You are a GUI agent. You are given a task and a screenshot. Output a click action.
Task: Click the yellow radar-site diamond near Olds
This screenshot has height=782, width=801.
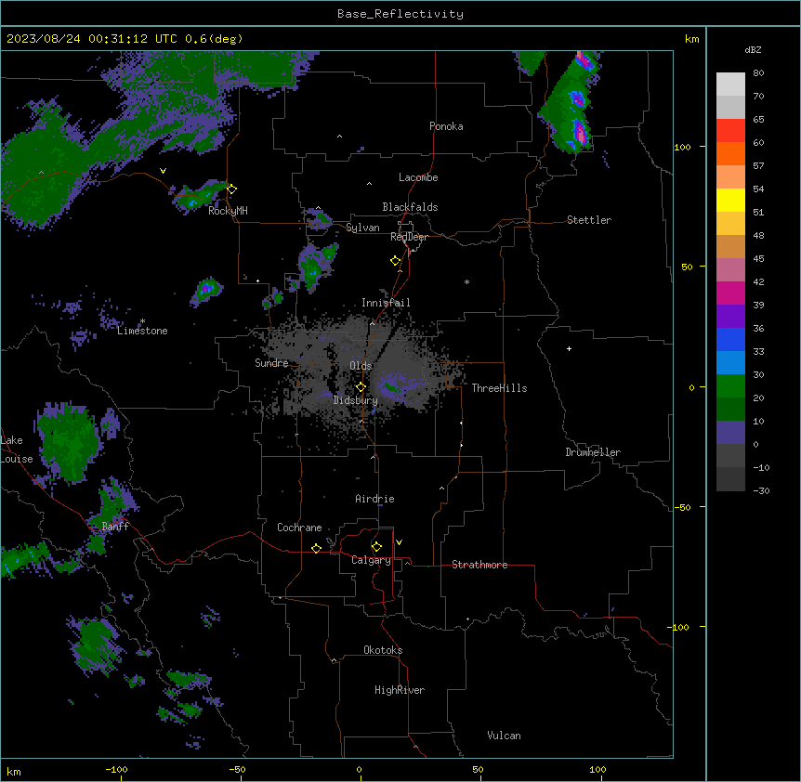point(361,387)
